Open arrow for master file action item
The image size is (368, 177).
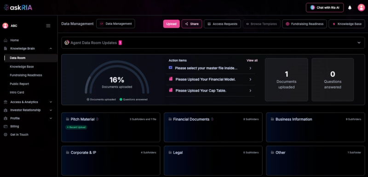pos(250,68)
